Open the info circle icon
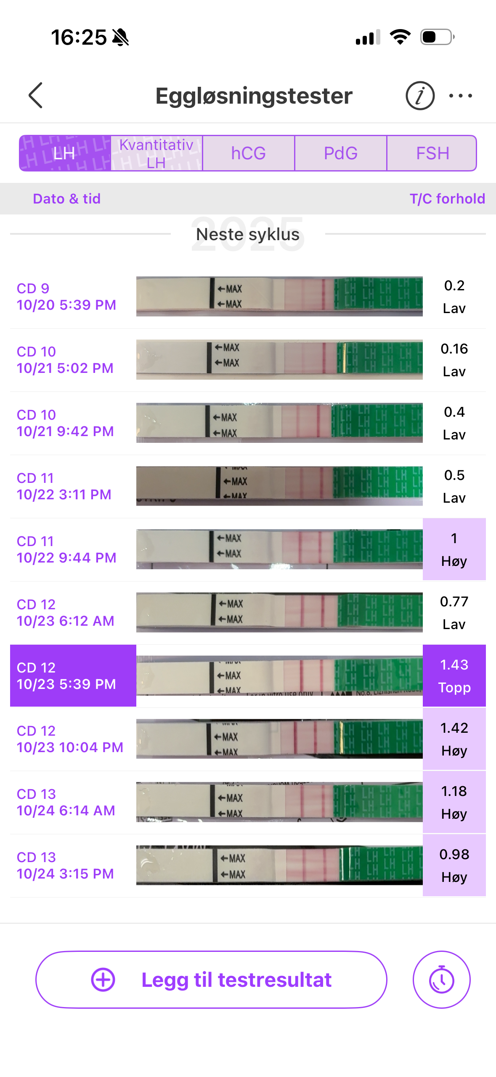The height and width of the screenshot is (1077, 496). point(419,96)
